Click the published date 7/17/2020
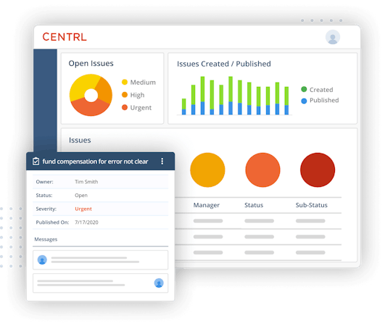 click(x=86, y=222)
